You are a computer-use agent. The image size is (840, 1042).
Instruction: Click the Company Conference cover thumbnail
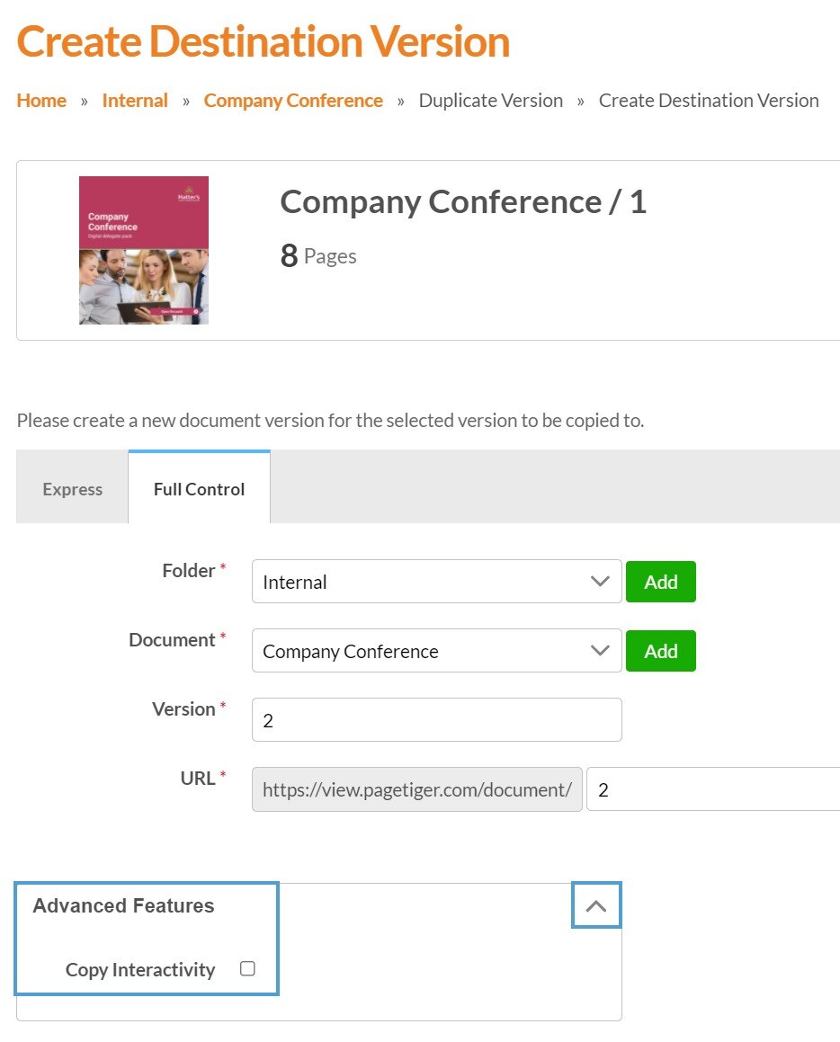pyautogui.click(x=144, y=250)
